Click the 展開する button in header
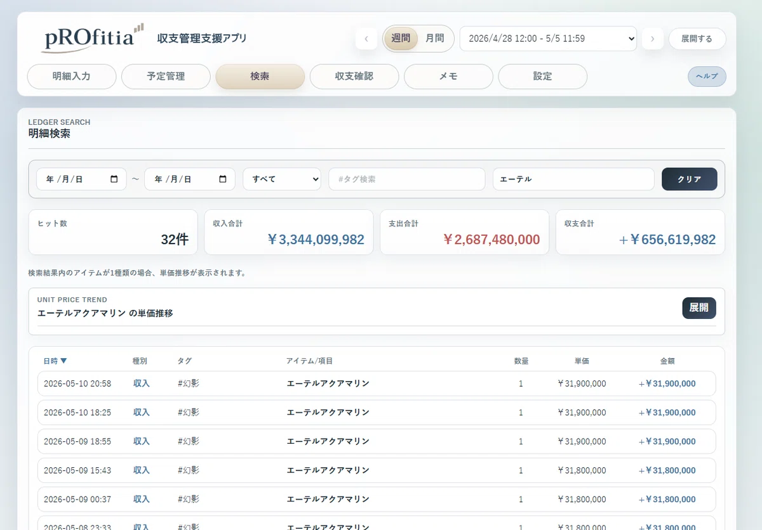Viewport: 762px width, 530px height. [x=697, y=39]
